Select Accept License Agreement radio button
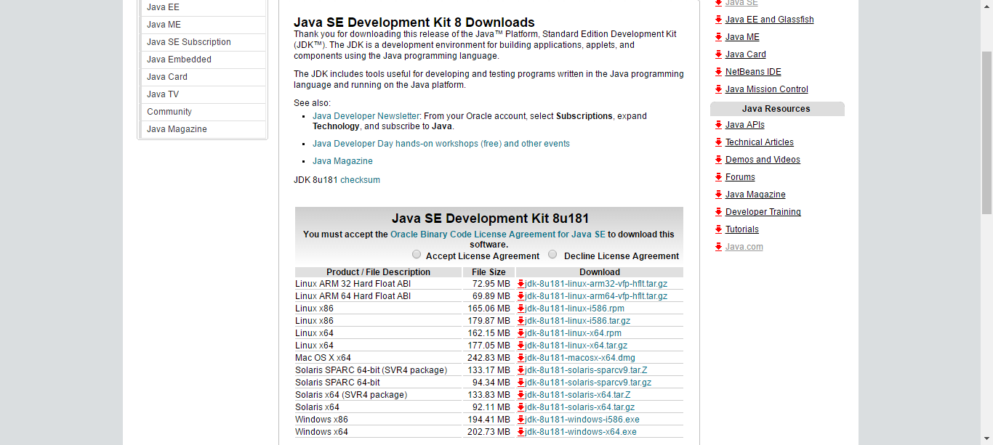 (417, 255)
